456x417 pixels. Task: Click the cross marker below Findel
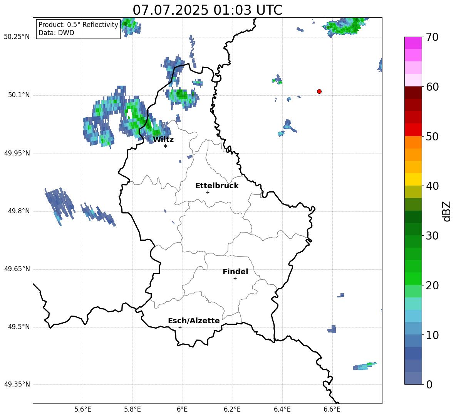click(235, 279)
